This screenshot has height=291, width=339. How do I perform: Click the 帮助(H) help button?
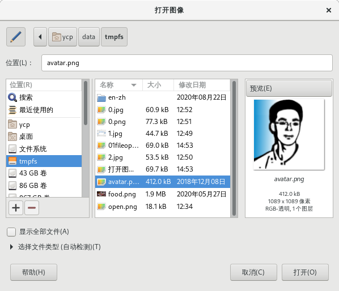[x=33, y=272]
